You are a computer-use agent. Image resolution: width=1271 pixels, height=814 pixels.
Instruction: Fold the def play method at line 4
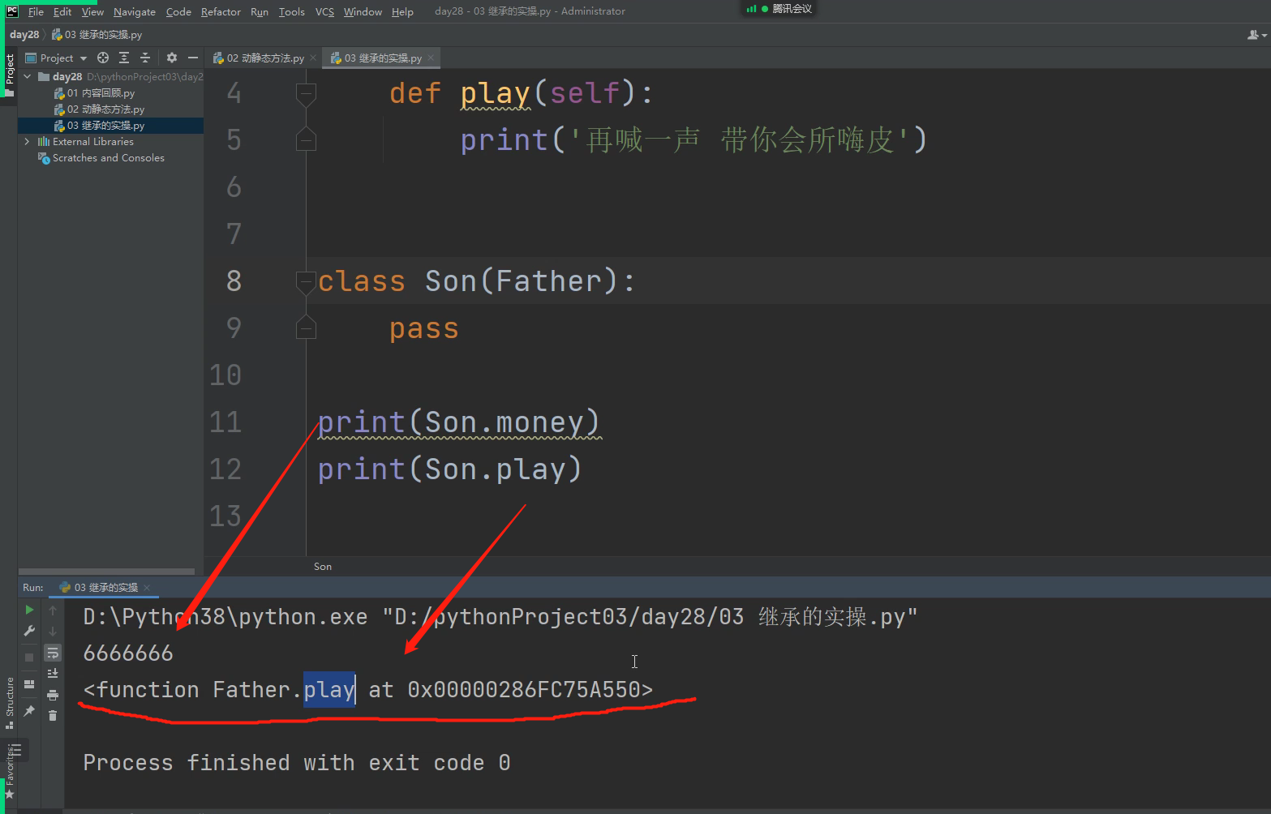306,94
